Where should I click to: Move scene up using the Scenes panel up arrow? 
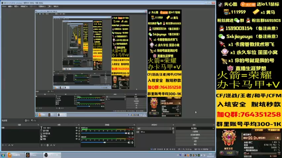pyautogui.click(x=10, y=145)
